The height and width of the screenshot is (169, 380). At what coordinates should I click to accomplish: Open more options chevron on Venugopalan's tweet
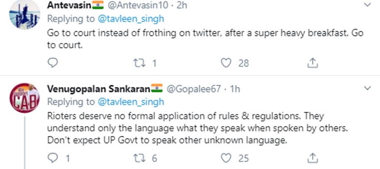(367, 88)
